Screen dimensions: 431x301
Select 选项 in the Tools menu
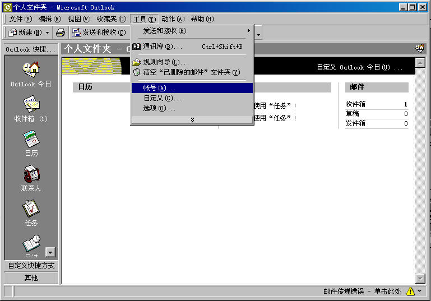192,108
